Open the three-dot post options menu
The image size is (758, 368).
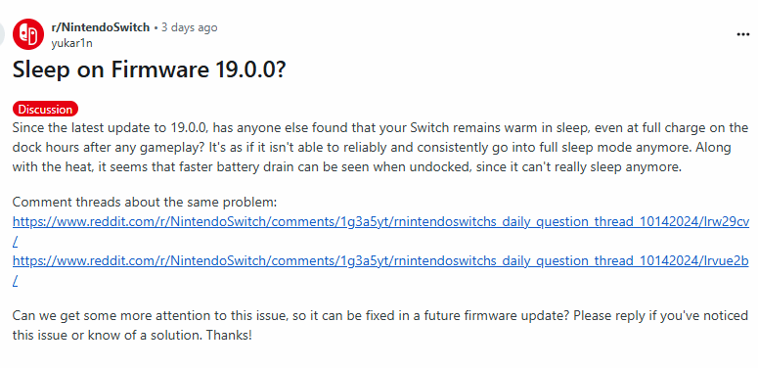(x=743, y=35)
